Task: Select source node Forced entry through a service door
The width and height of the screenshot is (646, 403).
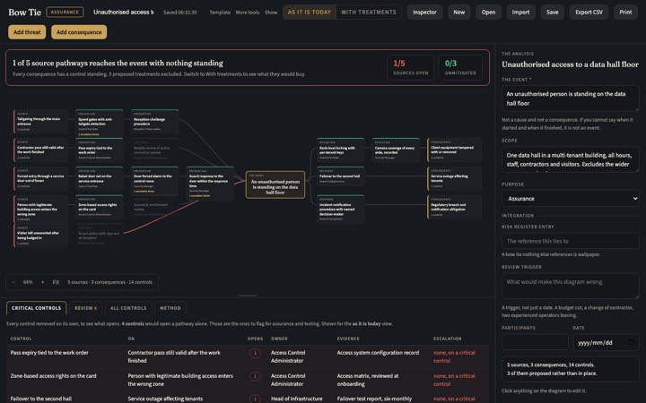Action: pyautogui.click(x=40, y=178)
